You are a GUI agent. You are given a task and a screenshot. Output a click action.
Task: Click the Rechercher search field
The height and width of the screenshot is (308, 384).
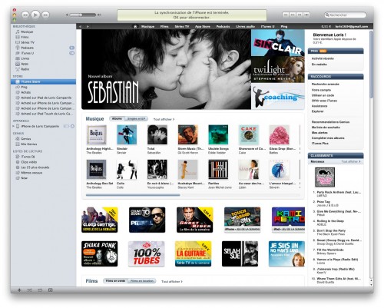tap(346, 15)
